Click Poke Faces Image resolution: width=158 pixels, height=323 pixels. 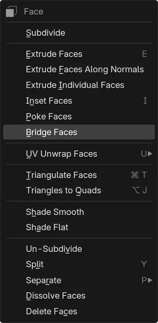pos(79,116)
